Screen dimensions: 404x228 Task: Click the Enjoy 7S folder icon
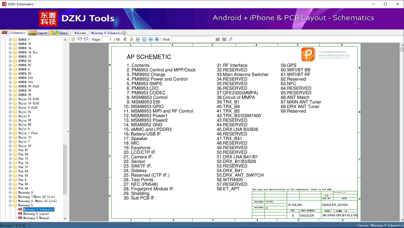[x=15, y=137]
